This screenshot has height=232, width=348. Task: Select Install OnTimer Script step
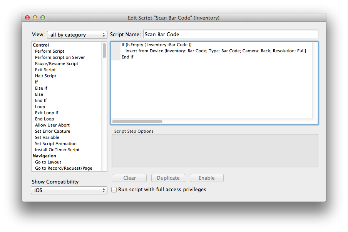[x=57, y=150]
